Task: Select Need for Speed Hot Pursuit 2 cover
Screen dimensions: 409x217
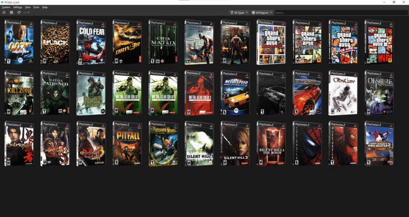Action: pyautogui.click(x=235, y=93)
